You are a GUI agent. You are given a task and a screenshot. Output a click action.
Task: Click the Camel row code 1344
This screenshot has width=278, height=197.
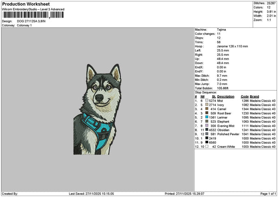pyautogui.click(x=245, y=109)
